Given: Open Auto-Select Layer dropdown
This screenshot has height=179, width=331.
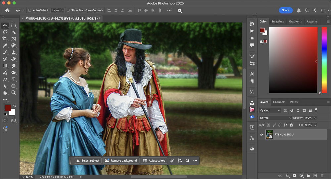Looking at the screenshot, I should pos(57,10).
